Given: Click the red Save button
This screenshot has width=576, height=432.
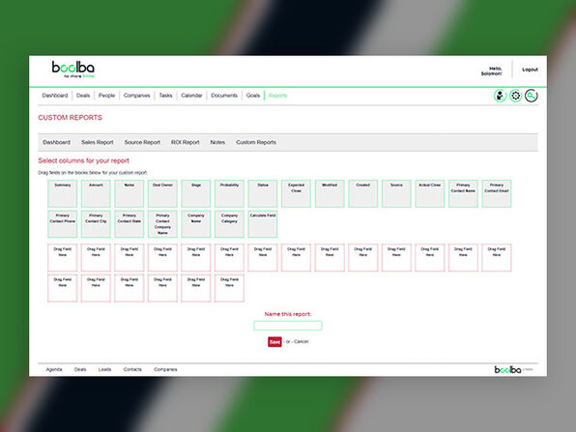Looking at the screenshot, I should tap(274, 341).
